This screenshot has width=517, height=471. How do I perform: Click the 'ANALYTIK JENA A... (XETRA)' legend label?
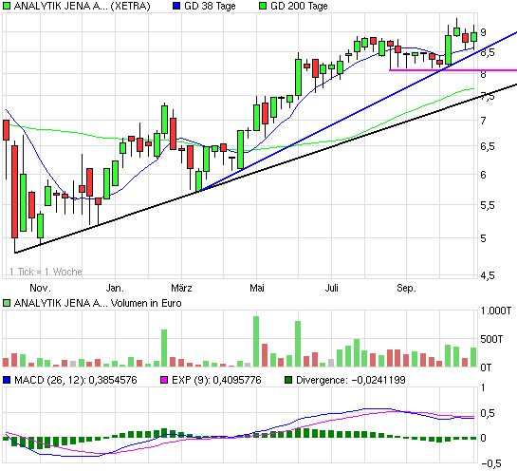(x=82, y=6)
